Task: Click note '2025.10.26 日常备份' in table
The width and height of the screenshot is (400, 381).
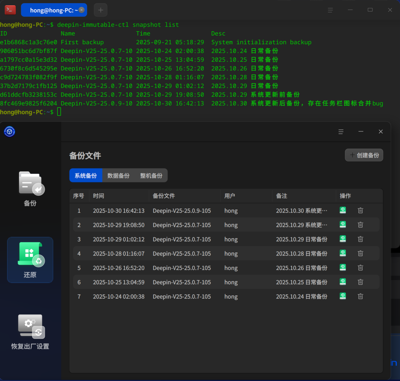Action: pos(302,268)
